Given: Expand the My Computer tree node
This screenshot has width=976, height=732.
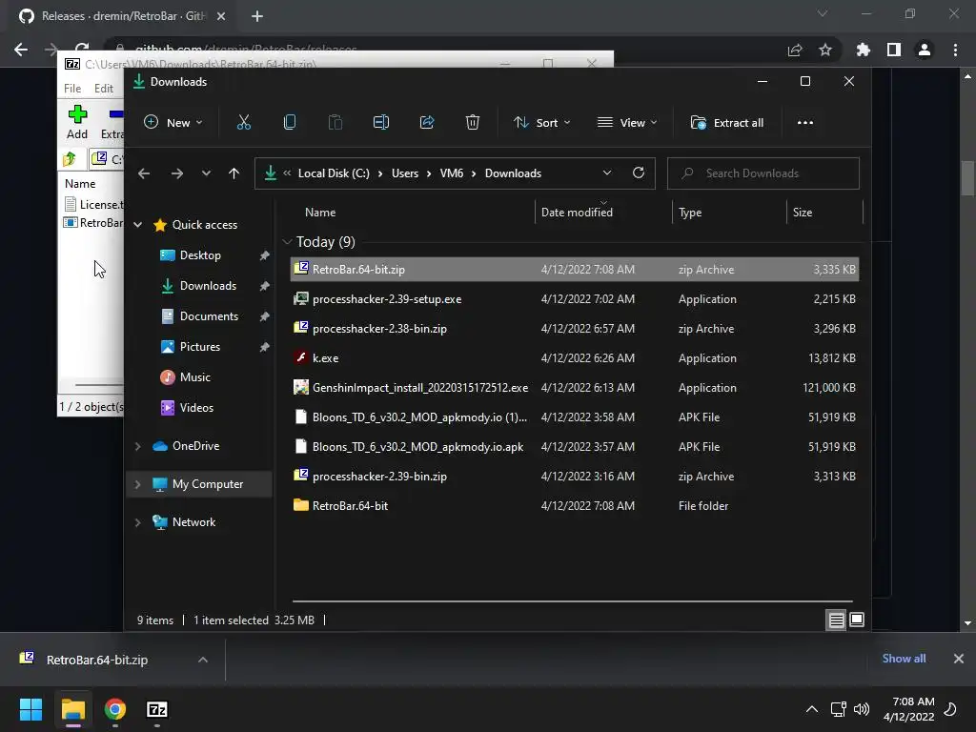Looking at the screenshot, I should click(x=138, y=484).
